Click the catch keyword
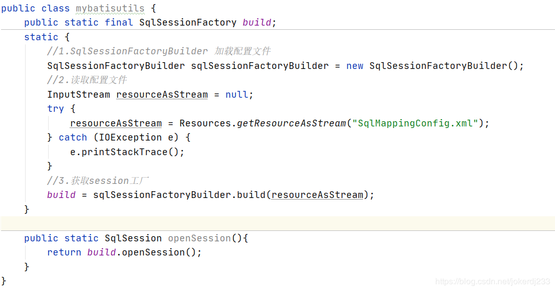This screenshot has width=555, height=291. point(73,137)
